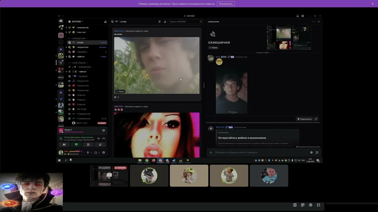Open the inbox icon in the Discord title bar

click(x=298, y=16)
